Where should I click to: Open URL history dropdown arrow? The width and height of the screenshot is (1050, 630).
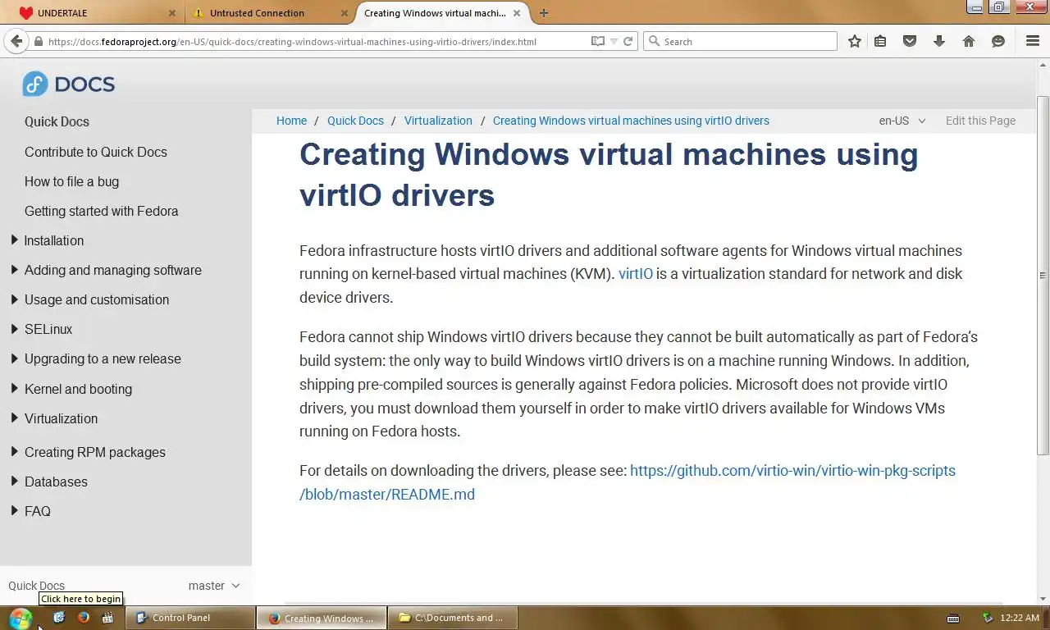(614, 41)
